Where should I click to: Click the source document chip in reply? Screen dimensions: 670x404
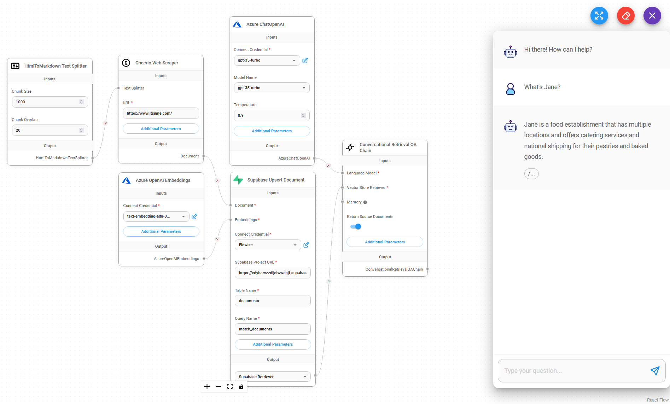coord(531,174)
